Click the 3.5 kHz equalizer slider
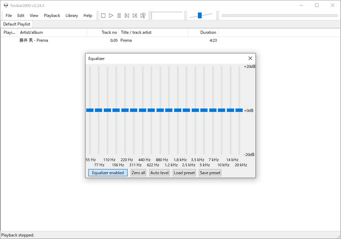Viewport: 341px width, 239px height. point(195,110)
